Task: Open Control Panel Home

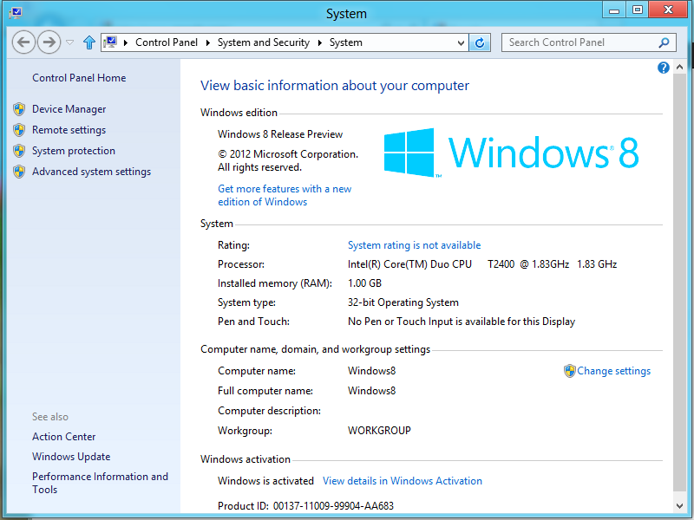Action: 79,78
